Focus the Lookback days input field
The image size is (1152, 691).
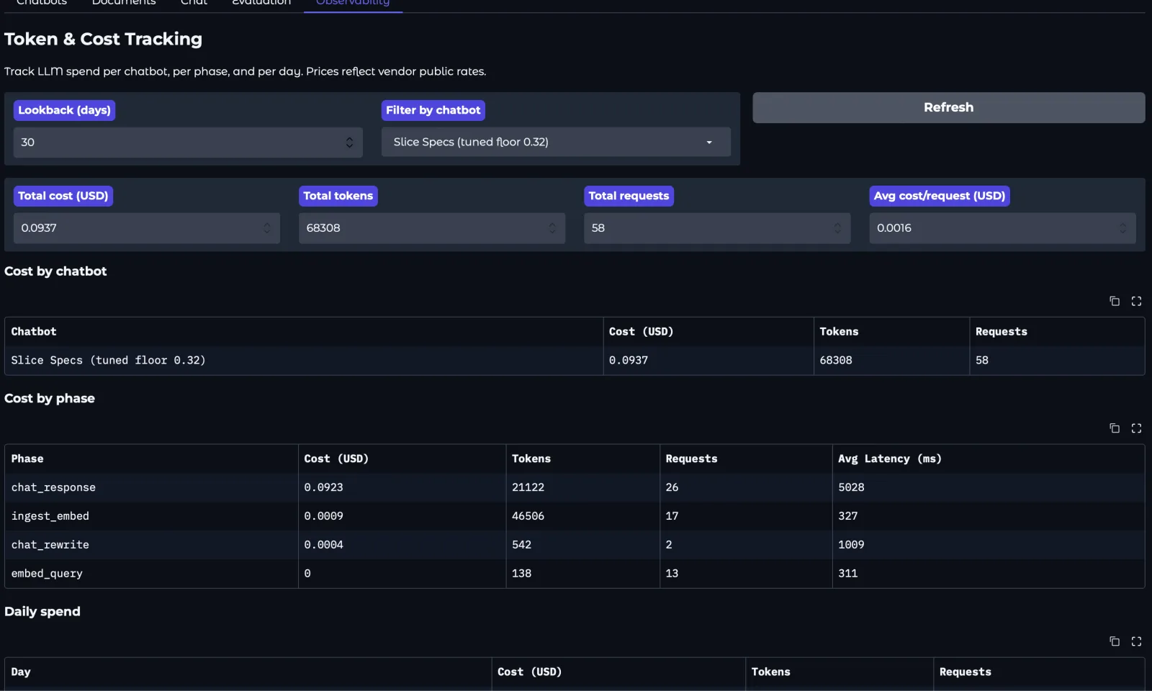click(x=187, y=143)
